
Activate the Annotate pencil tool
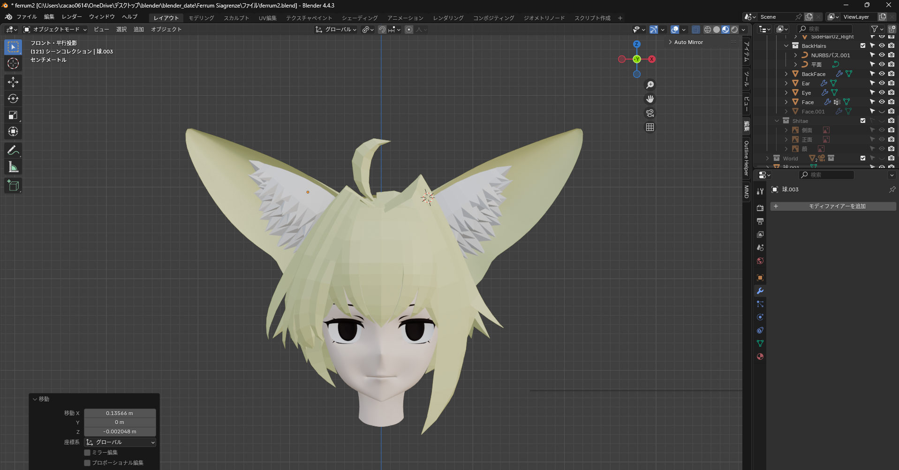click(x=13, y=151)
